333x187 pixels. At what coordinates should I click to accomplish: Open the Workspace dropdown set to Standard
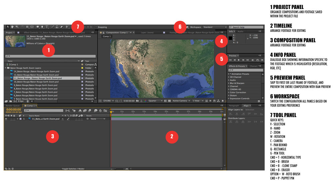pyautogui.click(x=215, y=27)
